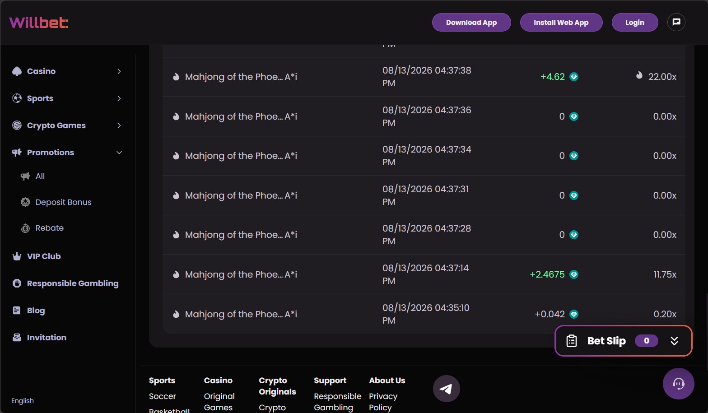Click the 0.20x multiplier value
This screenshot has width=708, height=413.
(665, 314)
